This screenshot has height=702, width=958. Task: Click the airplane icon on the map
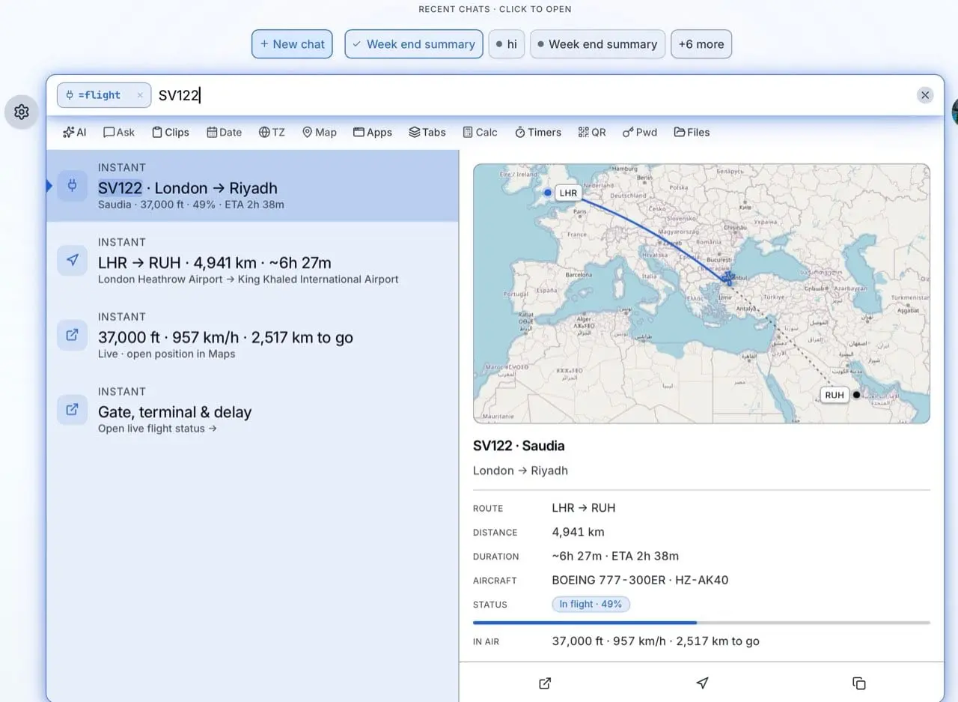point(727,280)
